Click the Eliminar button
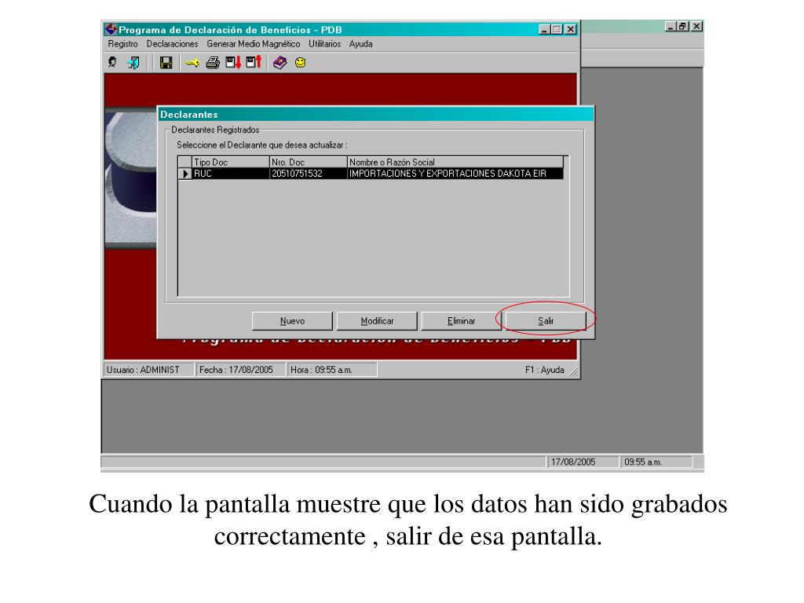 click(462, 321)
